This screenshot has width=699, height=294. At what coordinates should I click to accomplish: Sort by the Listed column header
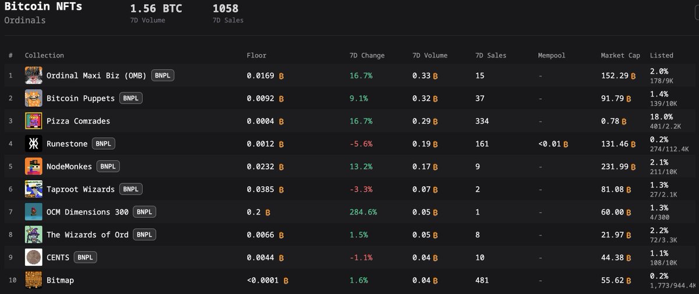(x=662, y=55)
